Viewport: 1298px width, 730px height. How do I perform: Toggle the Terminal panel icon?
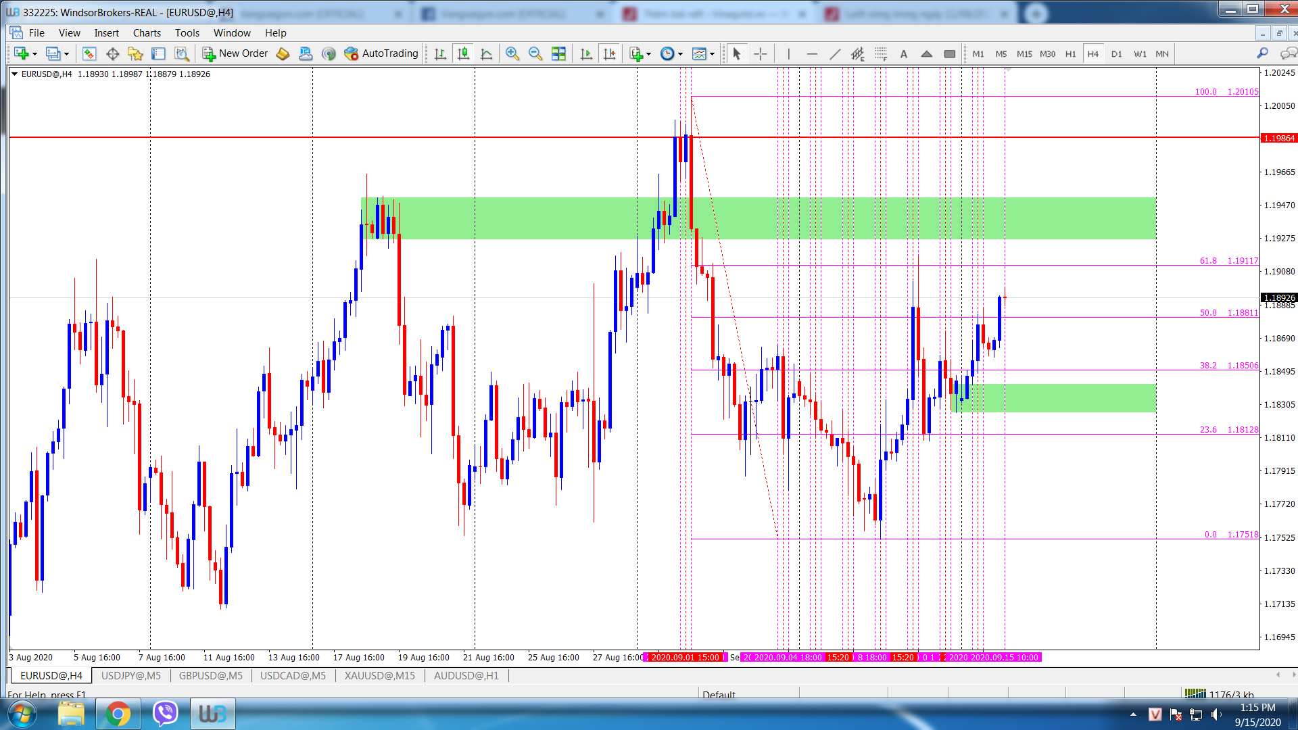tap(158, 53)
